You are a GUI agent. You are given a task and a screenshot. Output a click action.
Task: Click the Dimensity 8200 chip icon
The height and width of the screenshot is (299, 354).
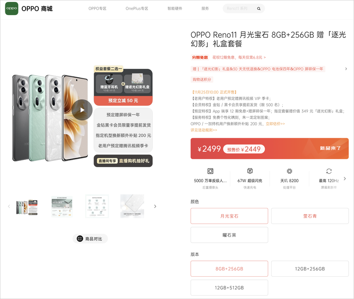[x=290, y=171]
